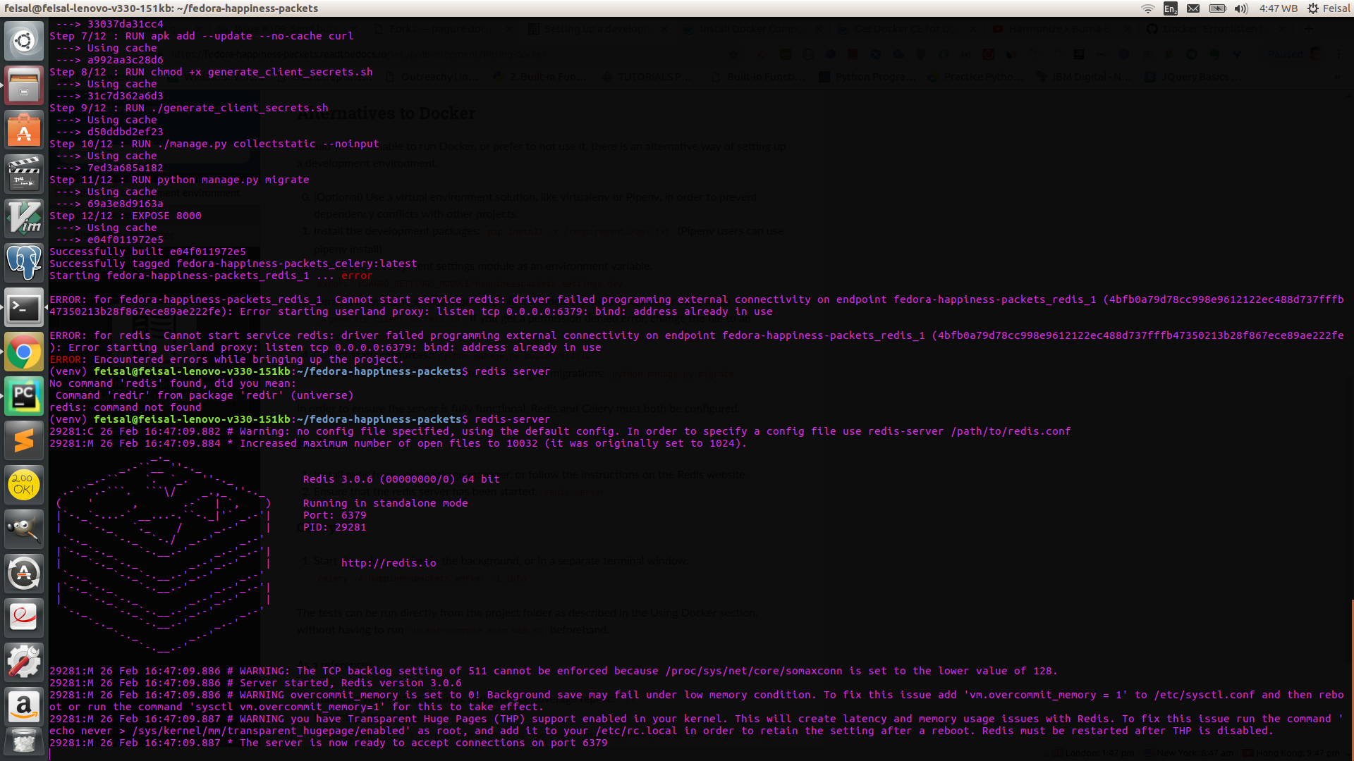Click 'redis: command not found' line

click(126, 407)
